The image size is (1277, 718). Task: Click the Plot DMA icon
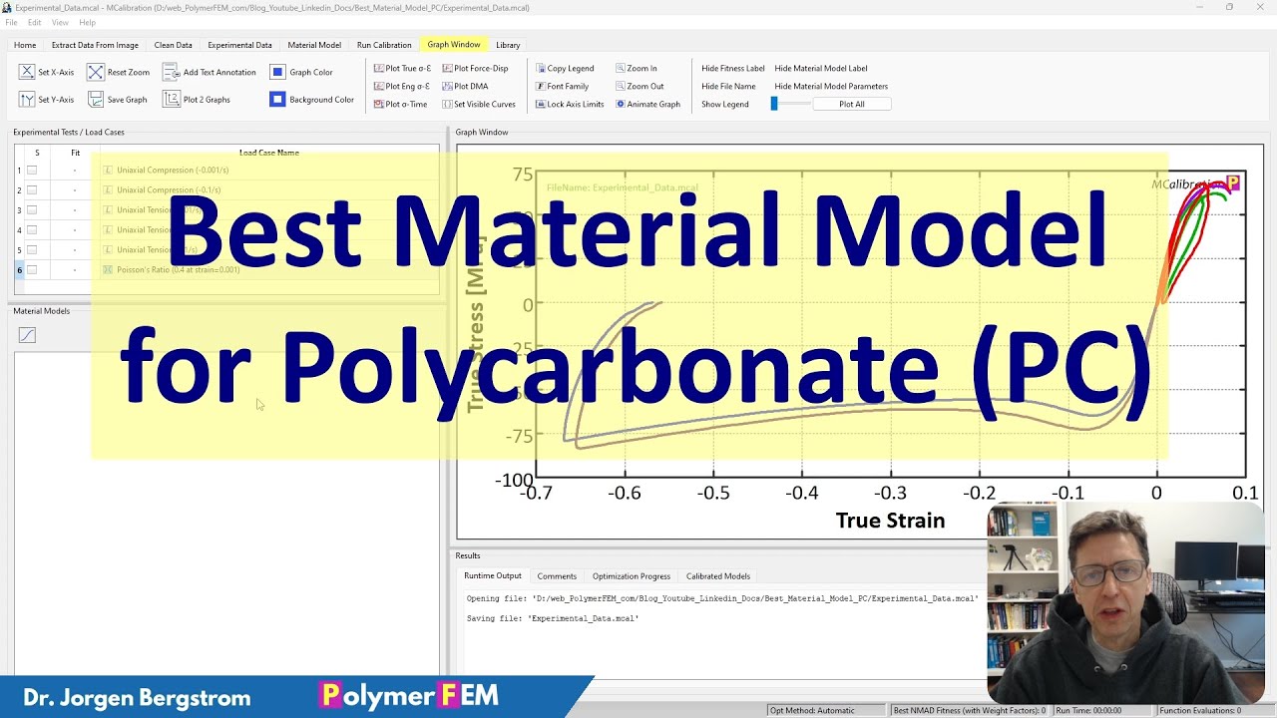pyautogui.click(x=447, y=86)
